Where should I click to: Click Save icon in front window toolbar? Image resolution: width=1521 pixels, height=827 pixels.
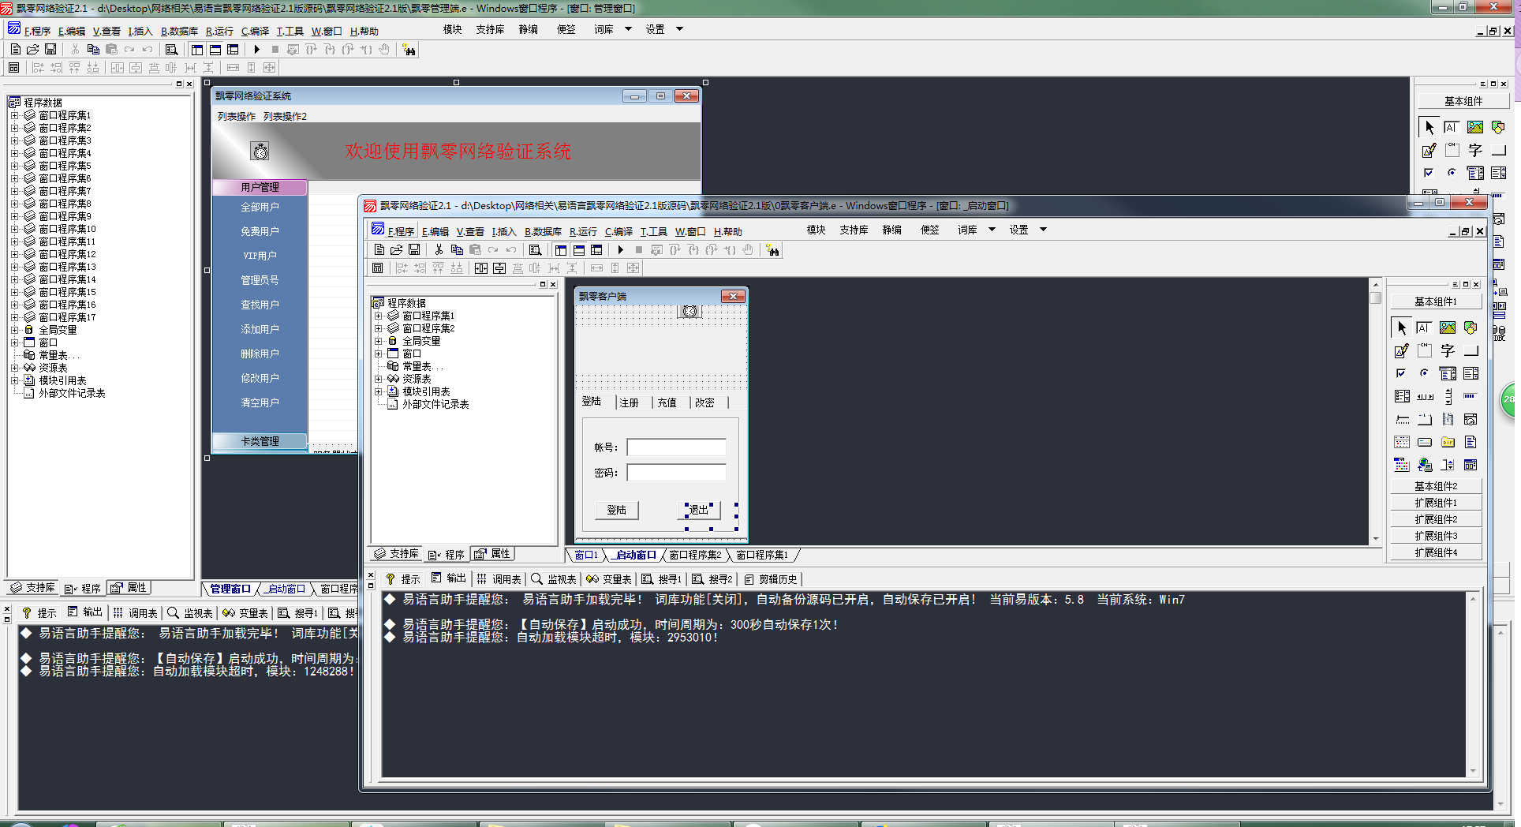414,250
